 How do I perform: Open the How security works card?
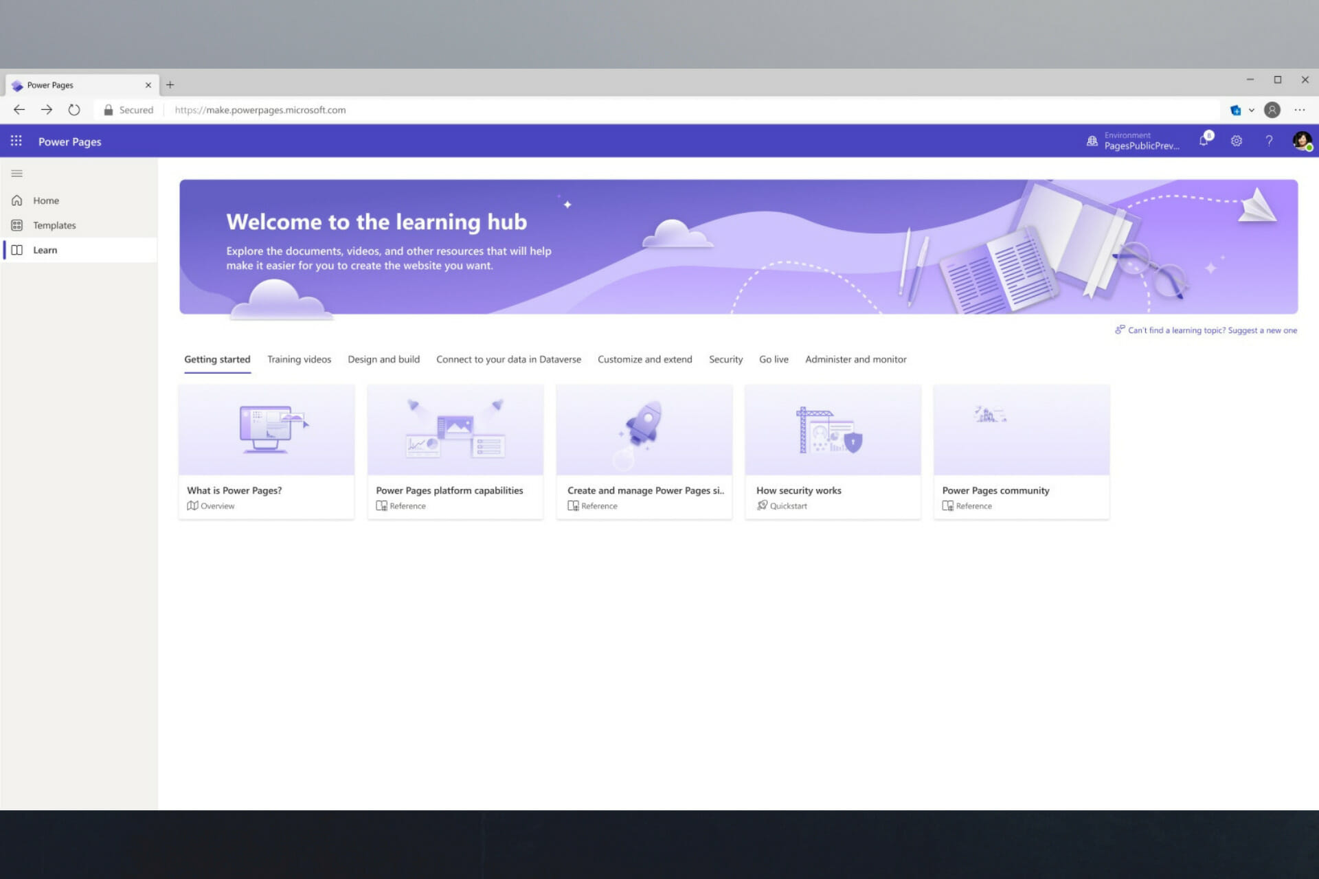click(x=833, y=452)
